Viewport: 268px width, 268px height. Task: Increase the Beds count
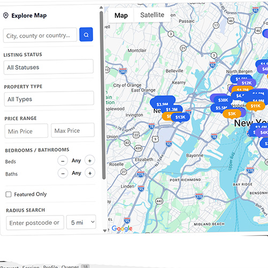[90, 161]
